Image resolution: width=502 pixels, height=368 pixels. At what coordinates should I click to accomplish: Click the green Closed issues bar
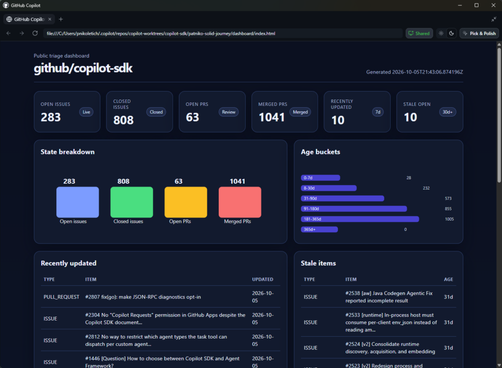tap(131, 202)
